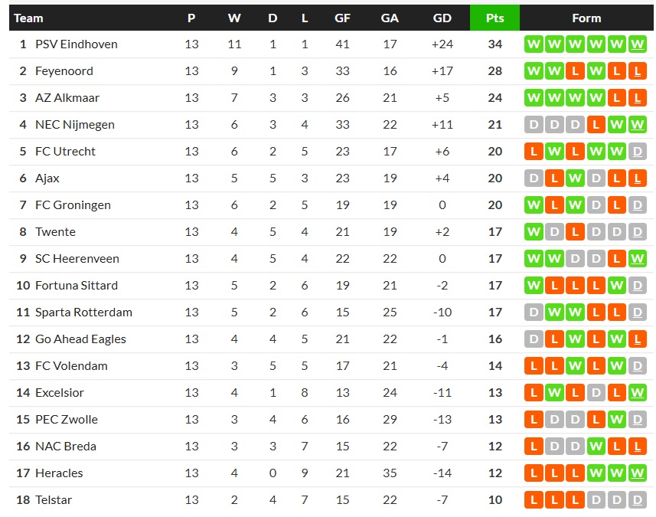Screen dimensions: 656x517
Task: Click the Form column header
Action: (x=586, y=18)
